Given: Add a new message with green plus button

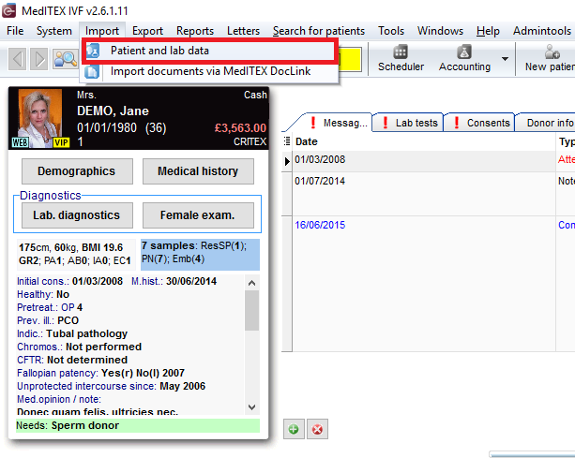Looking at the screenshot, I should [294, 429].
